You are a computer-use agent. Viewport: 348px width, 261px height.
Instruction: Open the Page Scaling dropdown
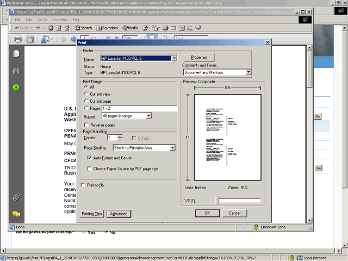(x=172, y=147)
